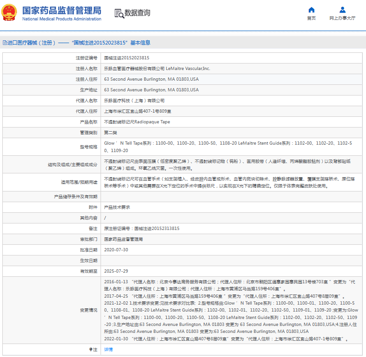
Task: Click agent address 上海市徐汇区宜山路407-1号809室
Action: (x=138, y=111)
